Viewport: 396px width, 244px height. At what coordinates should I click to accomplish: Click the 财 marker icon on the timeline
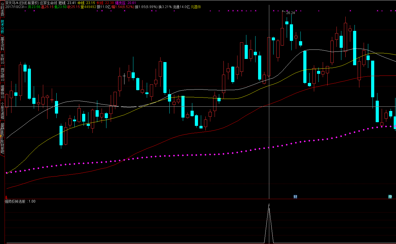295,197
